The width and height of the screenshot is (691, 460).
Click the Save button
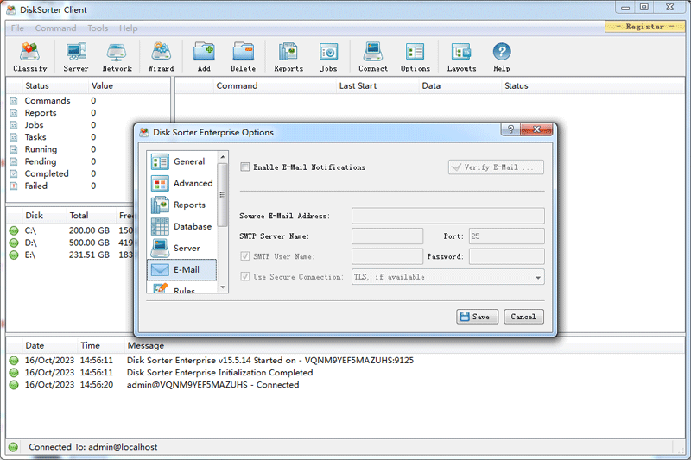click(478, 317)
